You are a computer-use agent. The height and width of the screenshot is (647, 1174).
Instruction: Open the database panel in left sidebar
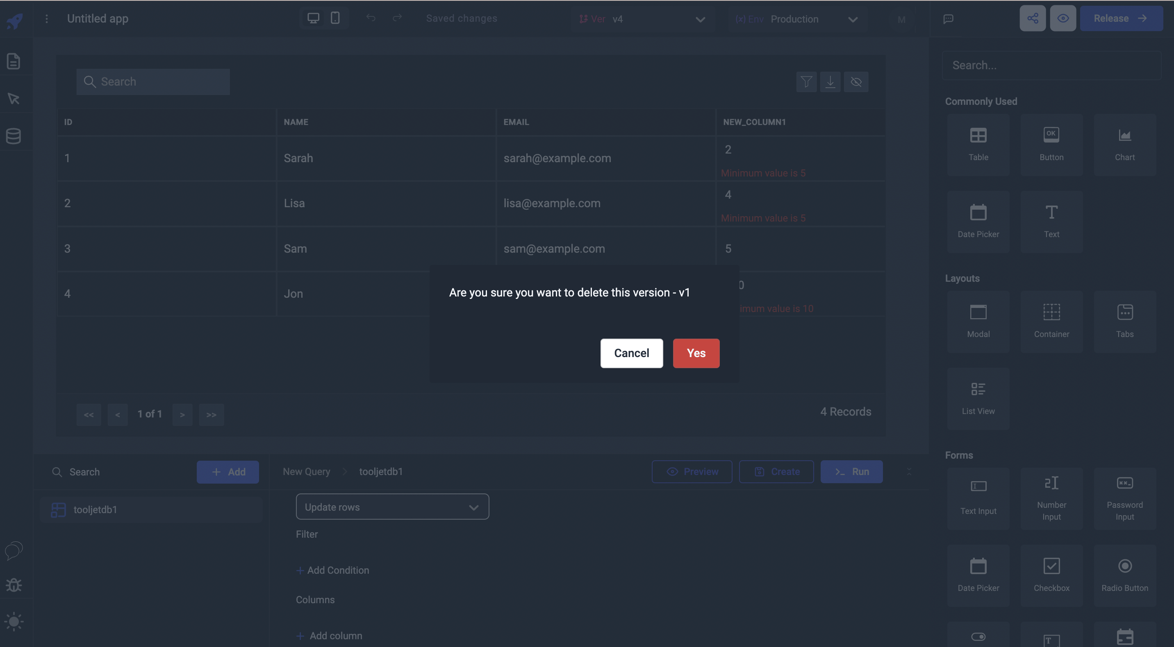pos(14,135)
